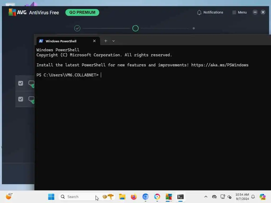Click the https://aka.ms/PSWindows link
Image resolution: width=271 pixels, height=203 pixels.
pyautogui.click(x=220, y=65)
